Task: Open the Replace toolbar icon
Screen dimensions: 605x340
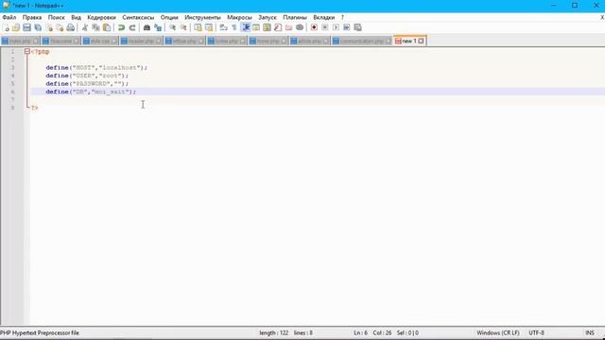Action: coord(158,27)
